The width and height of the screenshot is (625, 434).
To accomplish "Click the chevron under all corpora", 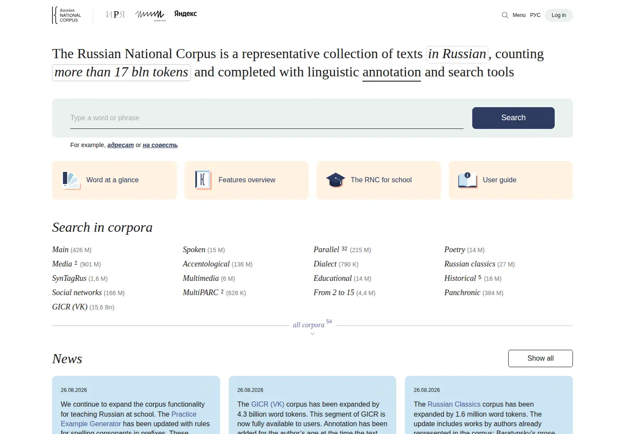I will pyautogui.click(x=312, y=334).
